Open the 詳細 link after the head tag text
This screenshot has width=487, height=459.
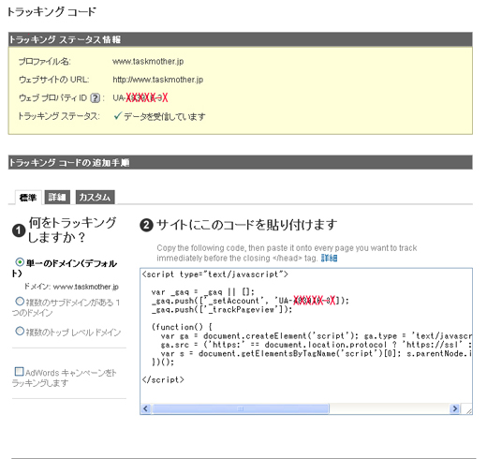[329, 259]
